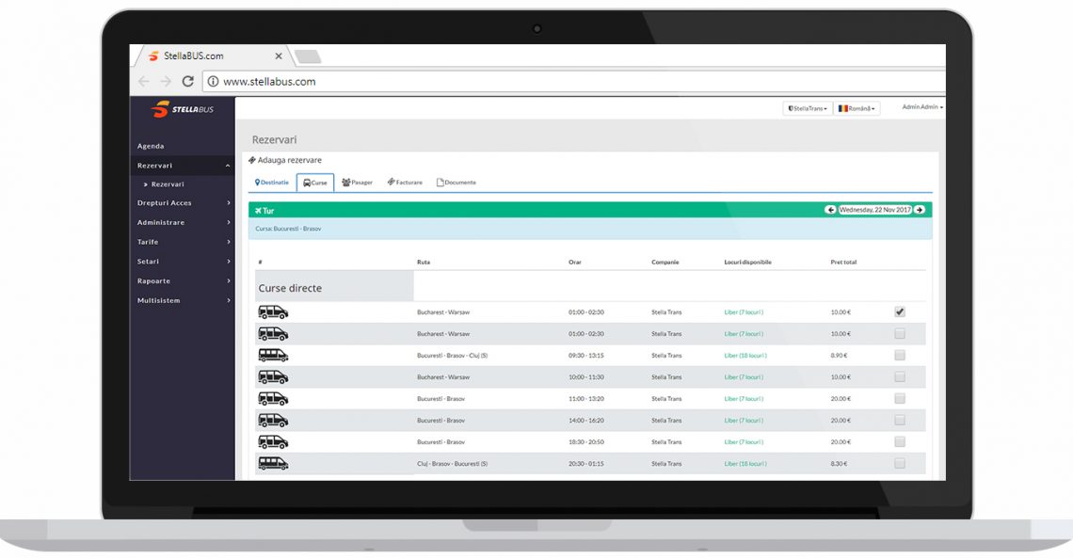The width and height of the screenshot is (1073, 558).
Task: Click the Adauga rezervare heading
Action: click(284, 160)
